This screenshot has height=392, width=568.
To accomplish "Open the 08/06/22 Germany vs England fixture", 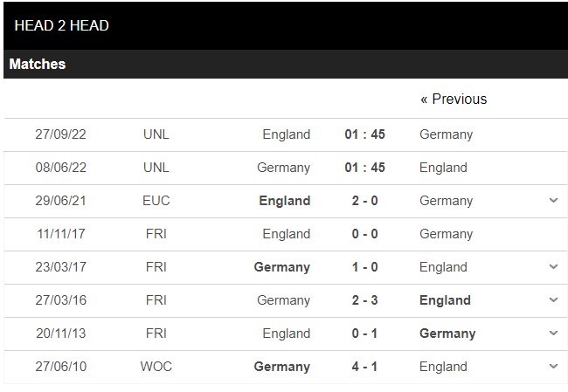I will 286,168.
